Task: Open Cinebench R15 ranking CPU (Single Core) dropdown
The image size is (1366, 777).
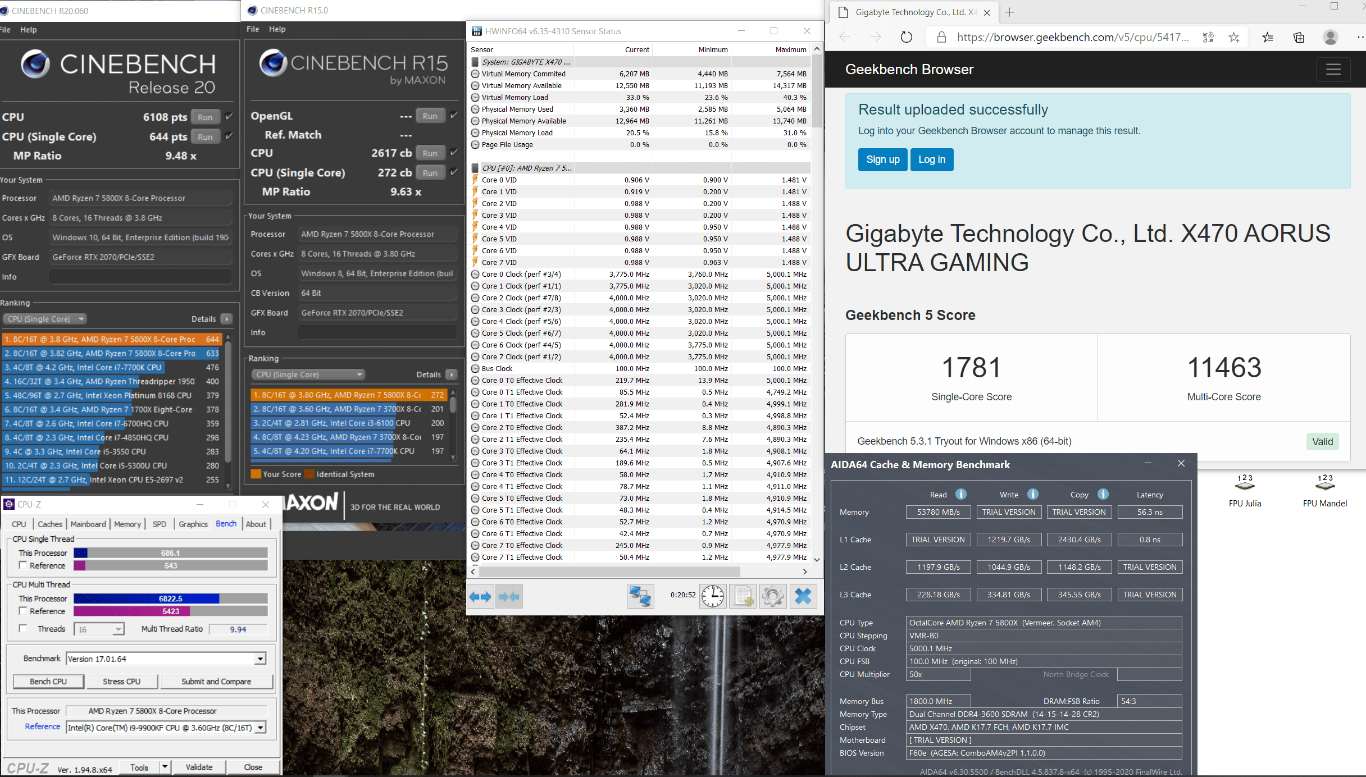Action: [308, 374]
